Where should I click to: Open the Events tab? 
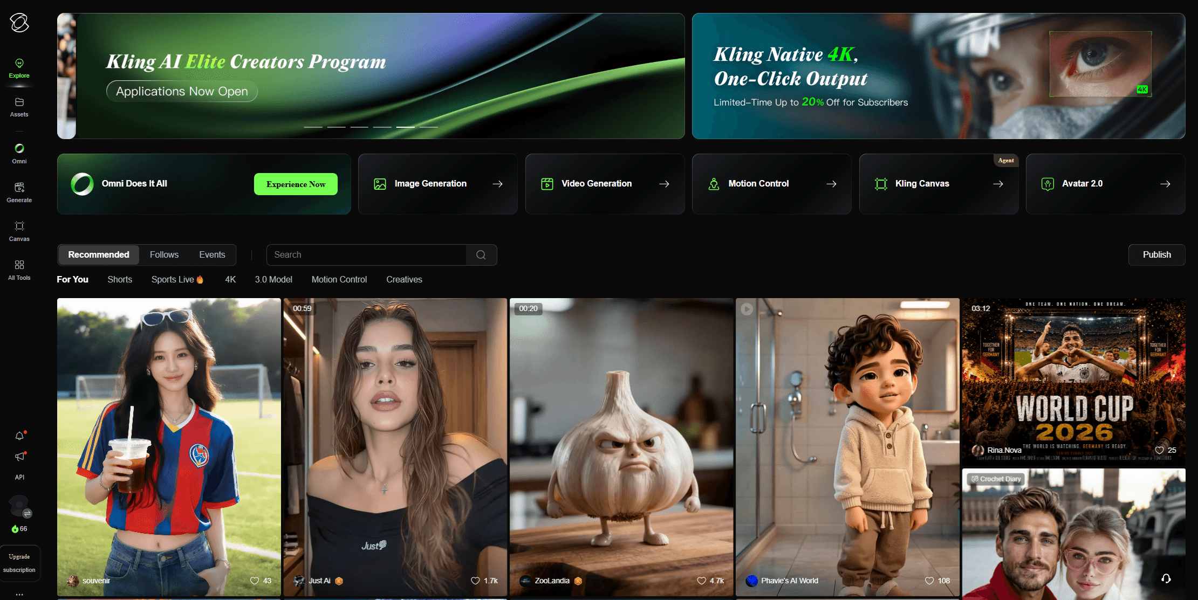[x=212, y=255]
